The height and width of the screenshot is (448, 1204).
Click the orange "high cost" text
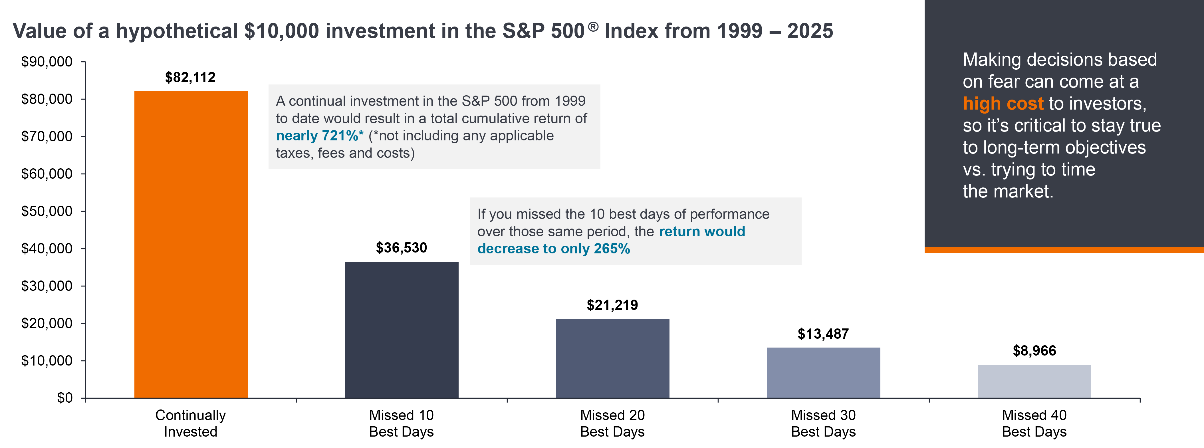pyautogui.click(x=1003, y=104)
